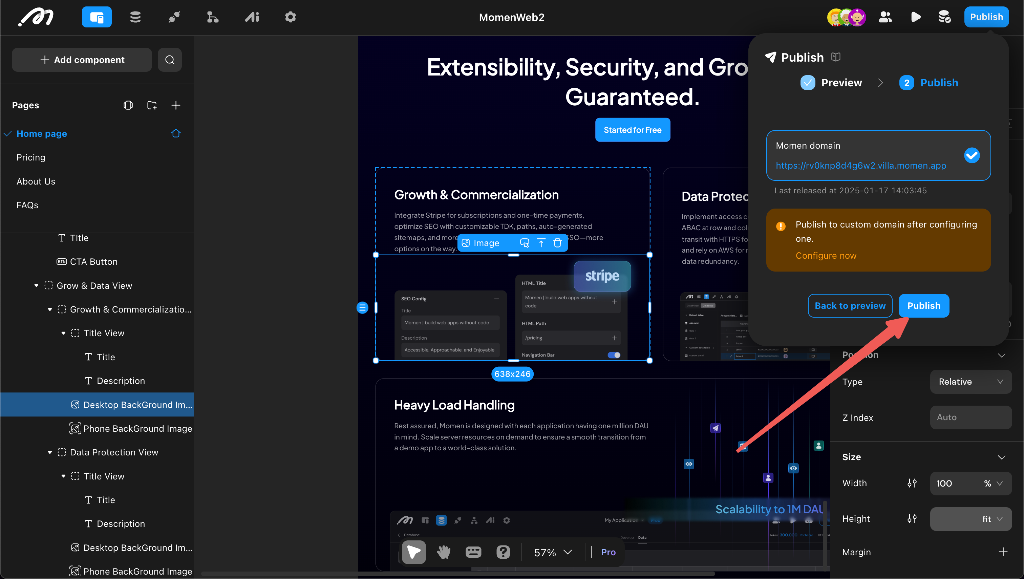Screen dimensions: 1024x579
Task: Click Publish button in the publish popup
Action: (x=923, y=305)
